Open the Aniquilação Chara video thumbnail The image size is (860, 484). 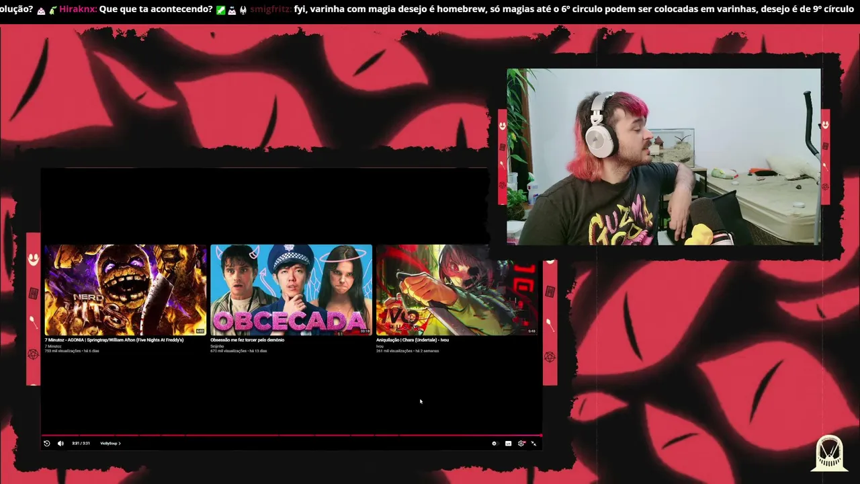coord(457,290)
